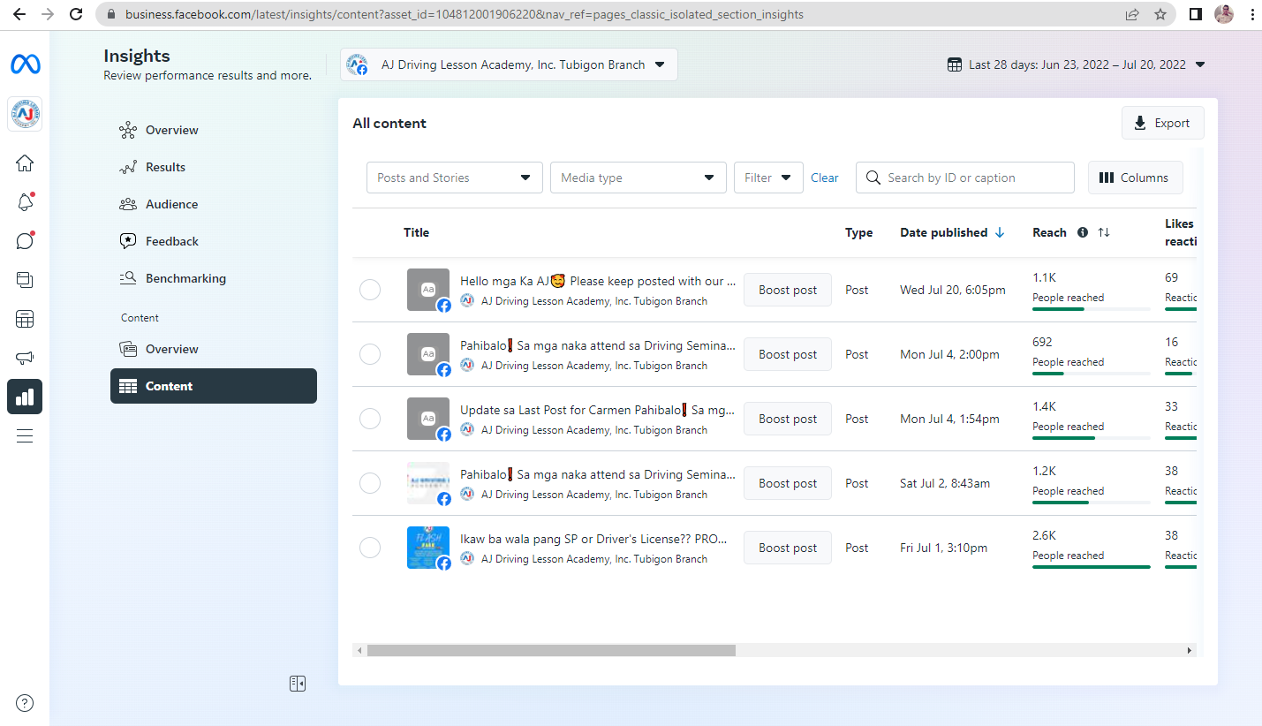Click the 692 reach value
1262x726 pixels.
point(1043,342)
